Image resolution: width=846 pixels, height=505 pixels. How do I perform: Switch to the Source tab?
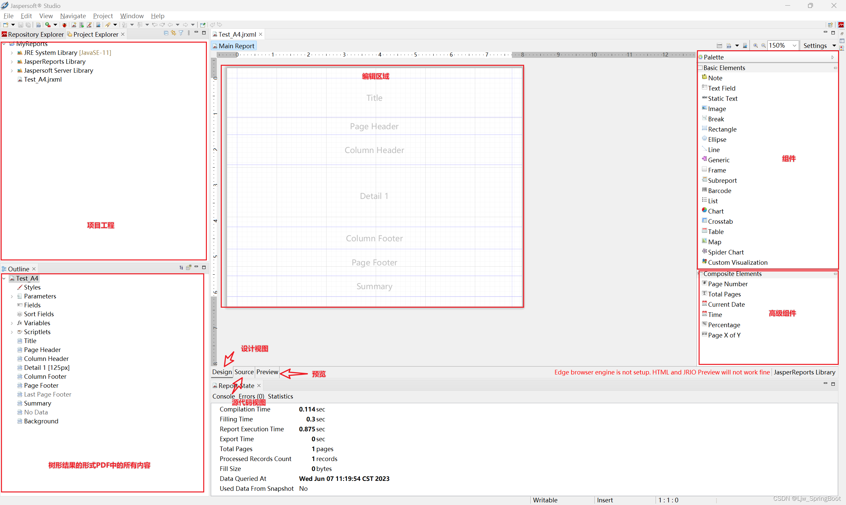click(243, 372)
